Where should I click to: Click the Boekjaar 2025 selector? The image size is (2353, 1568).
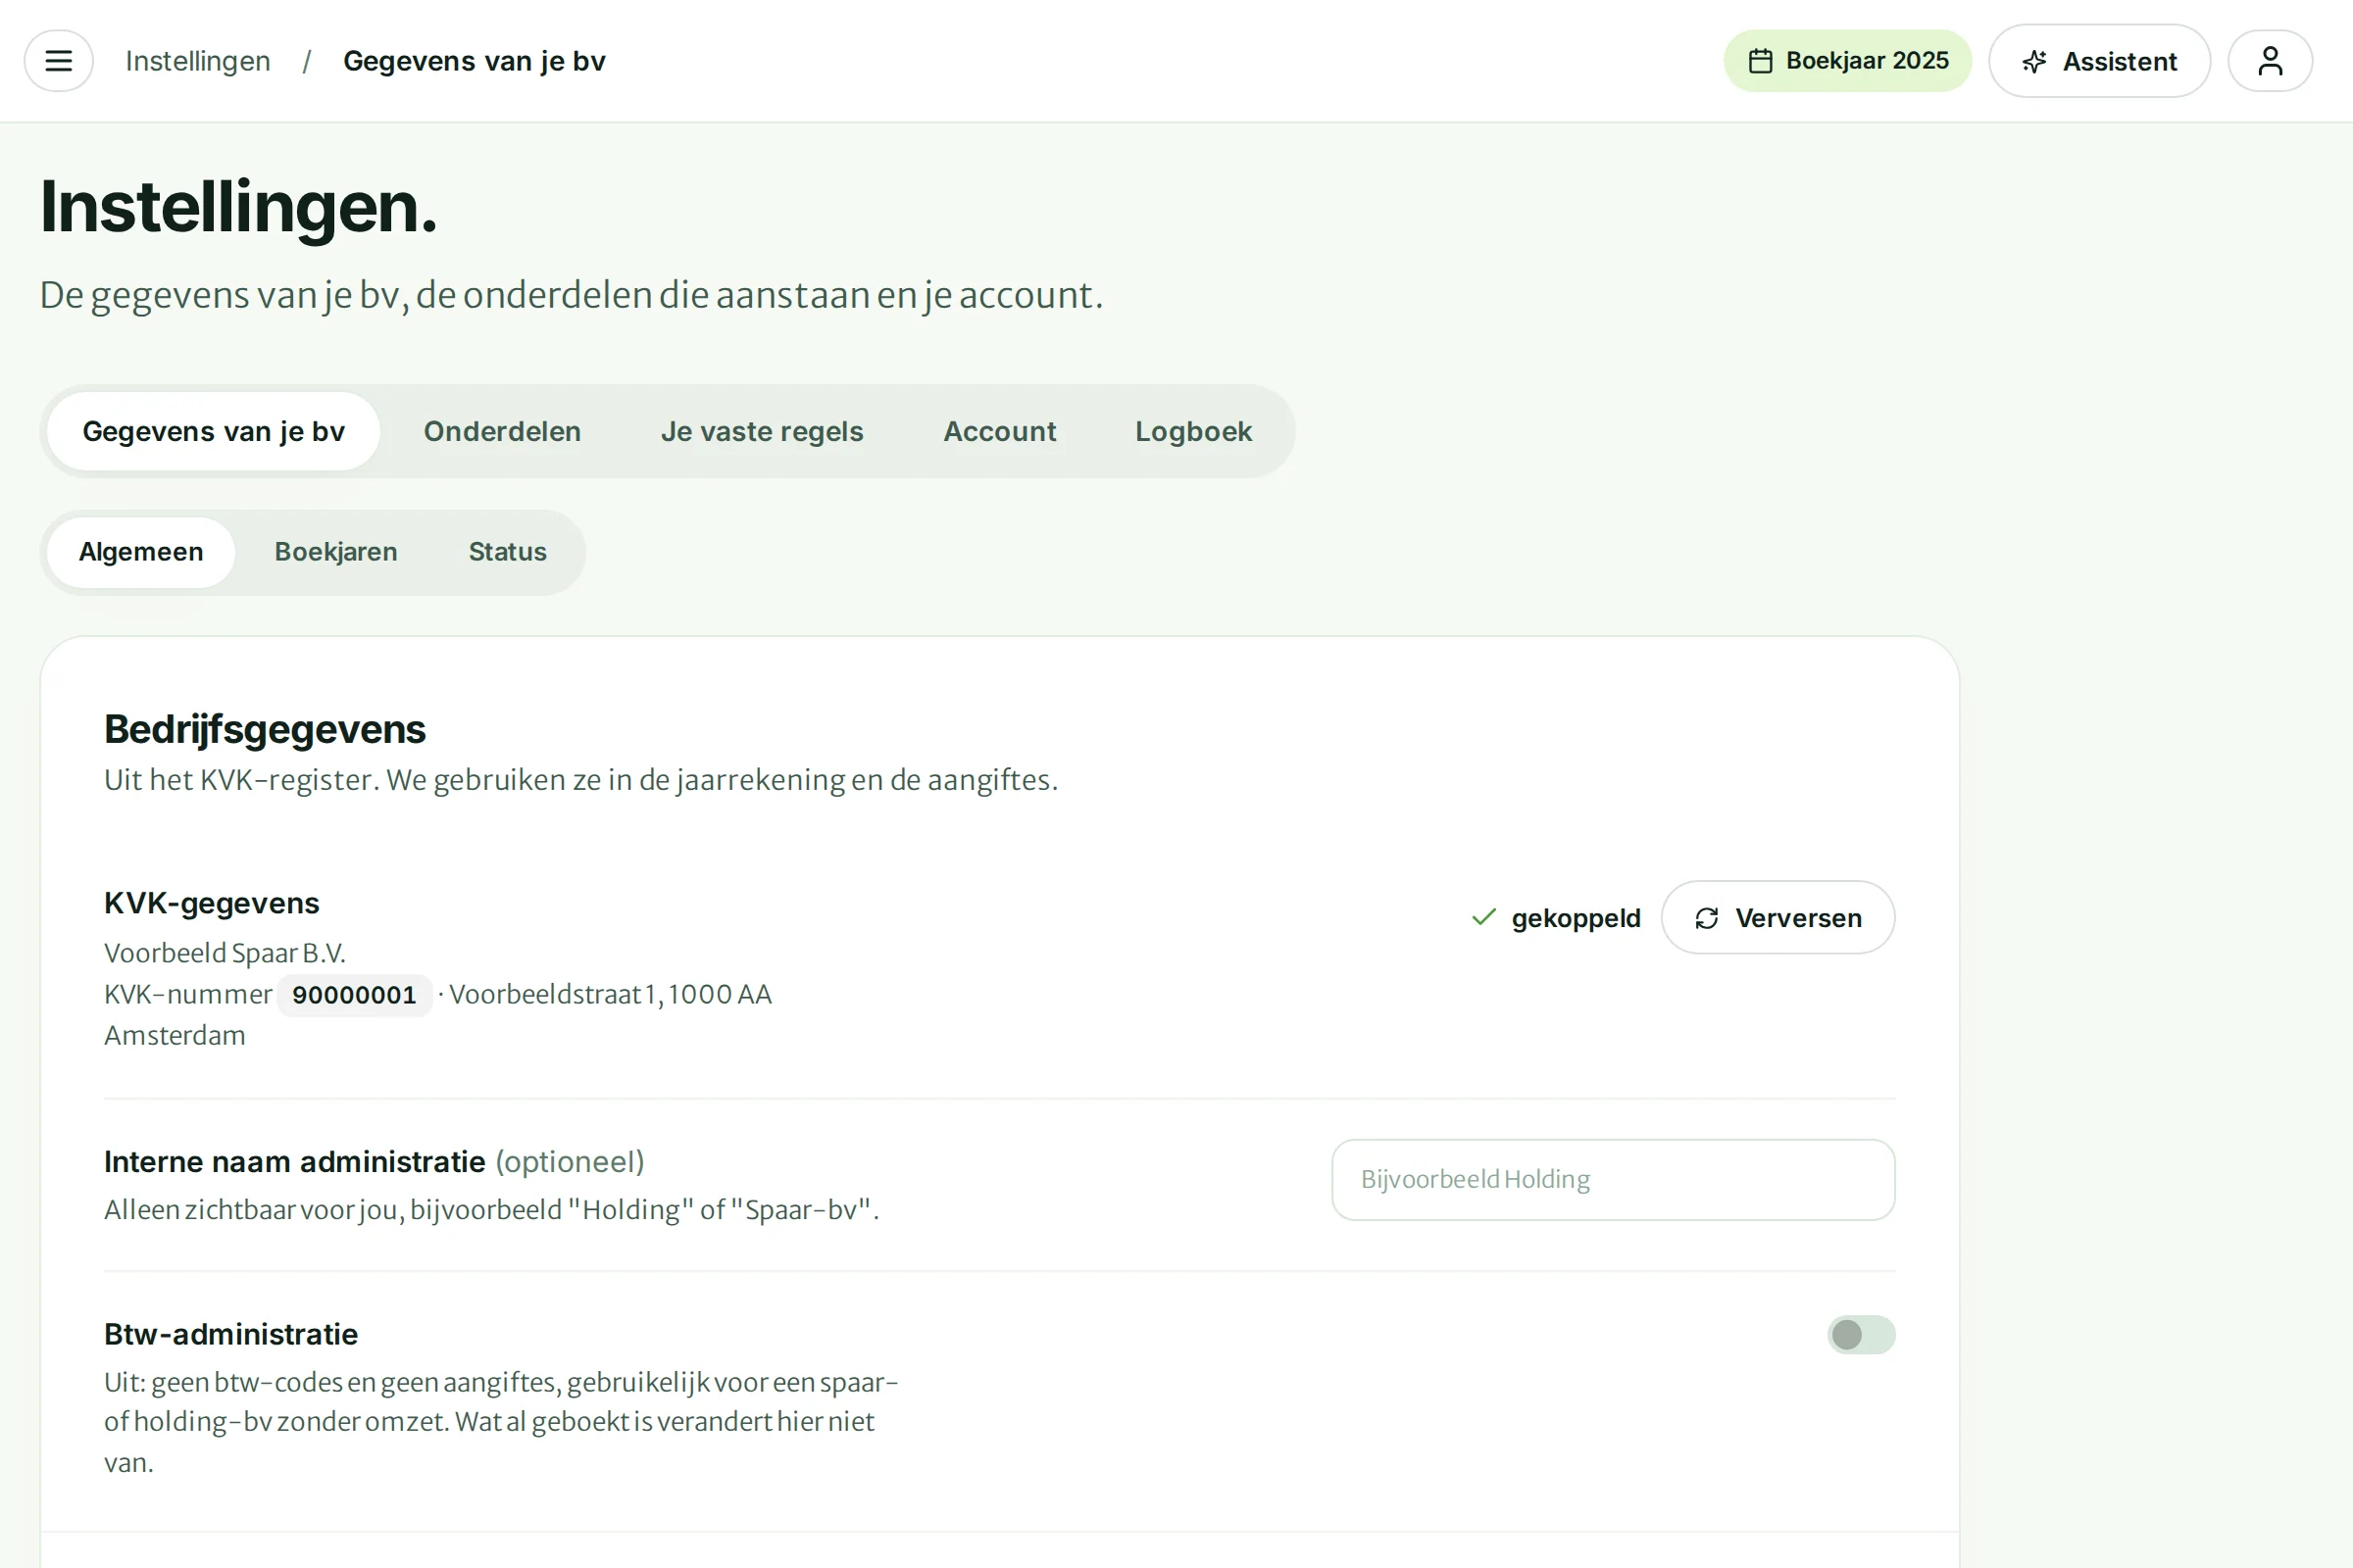click(1847, 61)
